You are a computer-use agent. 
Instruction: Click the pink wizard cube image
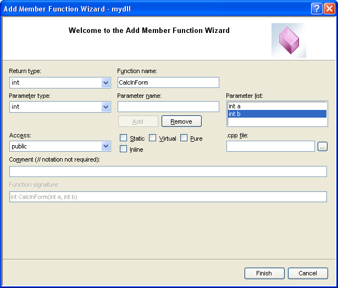pyautogui.click(x=289, y=40)
